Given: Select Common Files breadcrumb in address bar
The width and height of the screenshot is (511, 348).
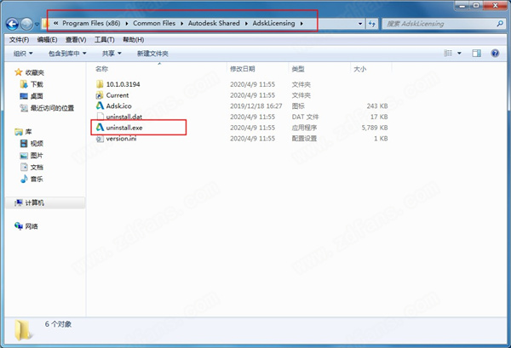Looking at the screenshot, I should (154, 24).
